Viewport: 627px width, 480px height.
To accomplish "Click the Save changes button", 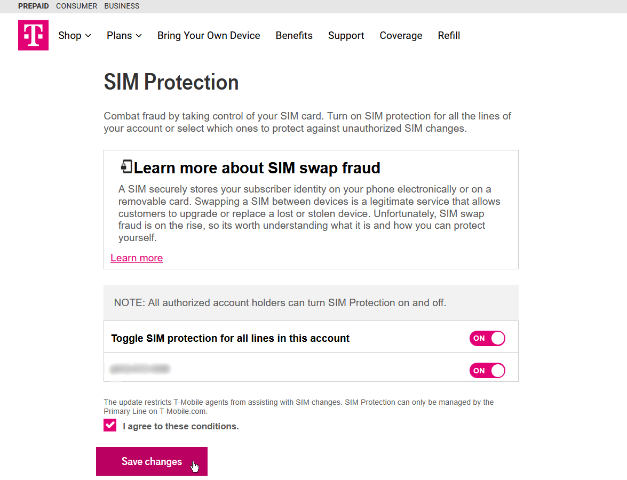I will [152, 461].
